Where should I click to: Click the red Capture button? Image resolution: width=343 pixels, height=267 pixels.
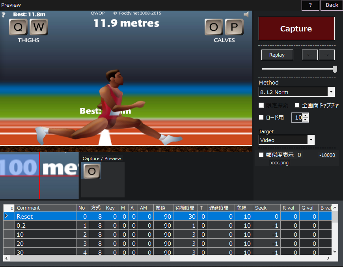[x=296, y=29]
